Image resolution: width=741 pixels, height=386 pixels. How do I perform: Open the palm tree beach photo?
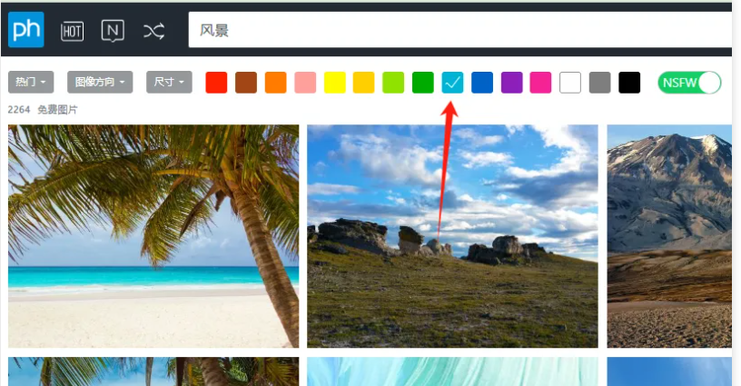click(153, 236)
